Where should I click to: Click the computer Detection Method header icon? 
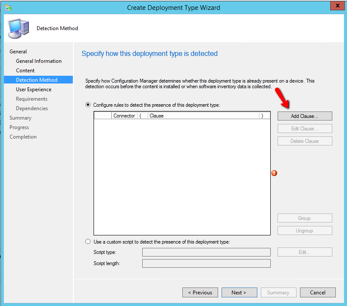18,28
